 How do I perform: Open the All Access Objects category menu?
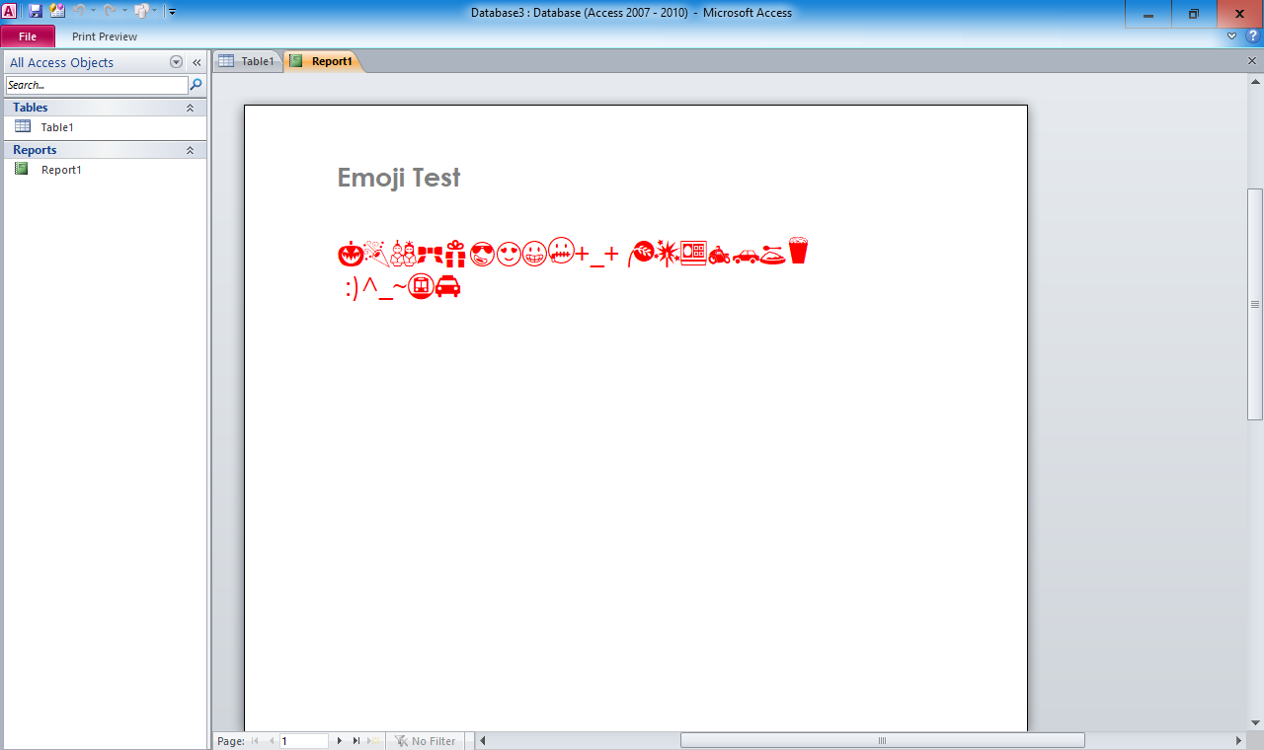177,62
